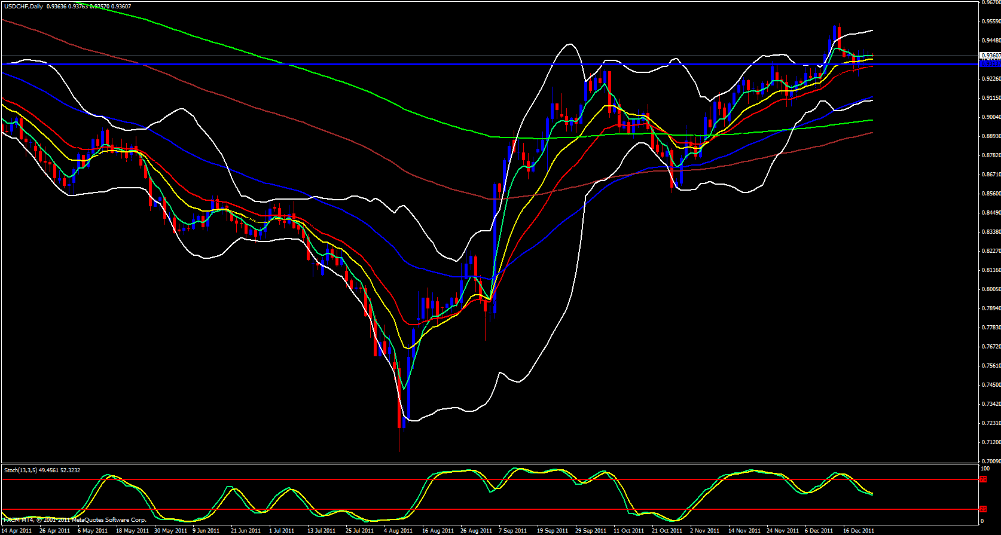Click the 14 Apr 2011 date label
The image size is (1001, 535).
(17, 530)
